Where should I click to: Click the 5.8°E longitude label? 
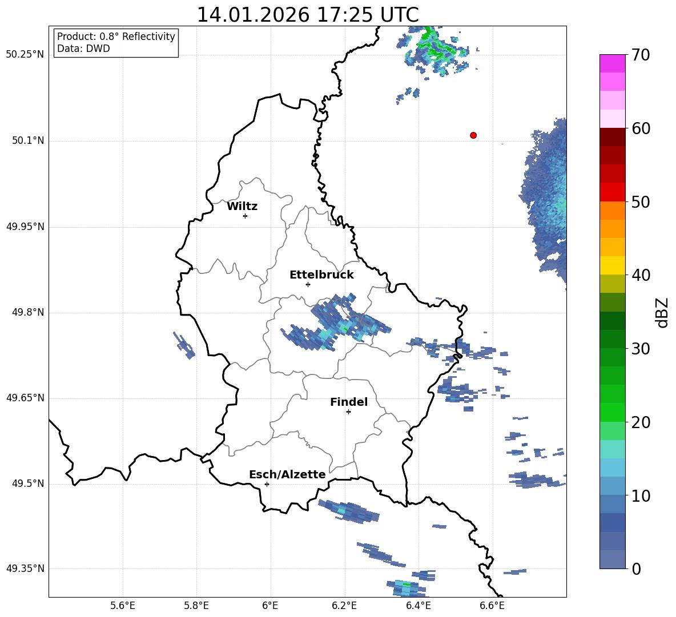[x=196, y=606]
